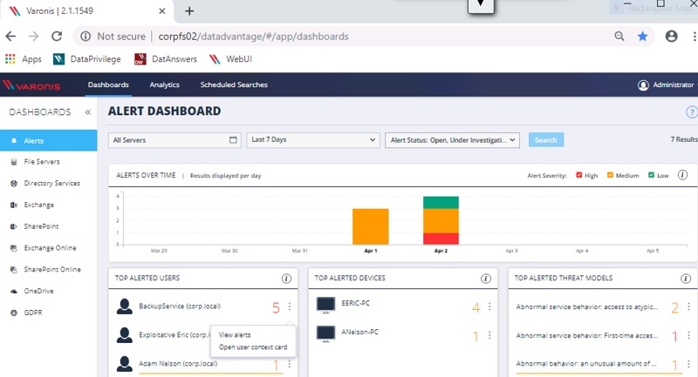Select the EERIC-PC device

[356, 303]
